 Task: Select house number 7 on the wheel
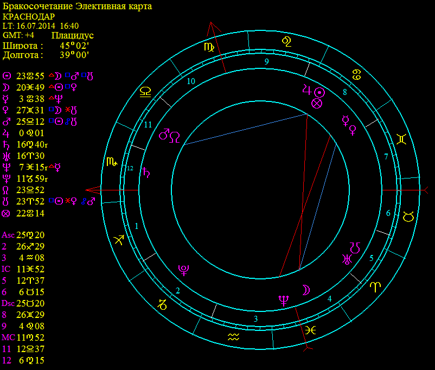[386, 157]
